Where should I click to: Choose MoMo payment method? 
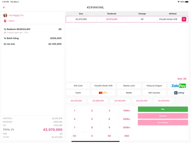(x=129, y=93)
